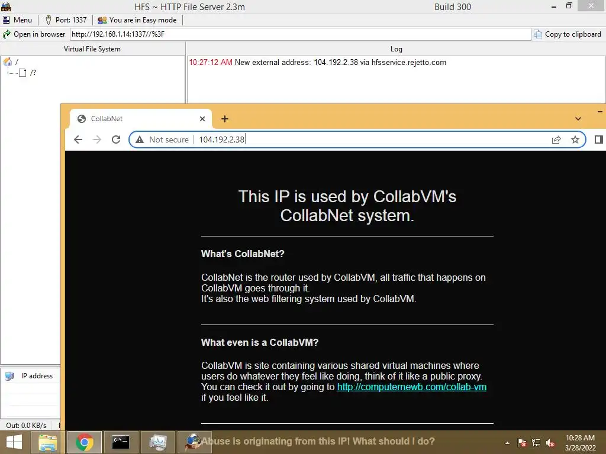Click the Chrome address bar showing 104.192.2.38
606x454 pixels.
point(357,140)
